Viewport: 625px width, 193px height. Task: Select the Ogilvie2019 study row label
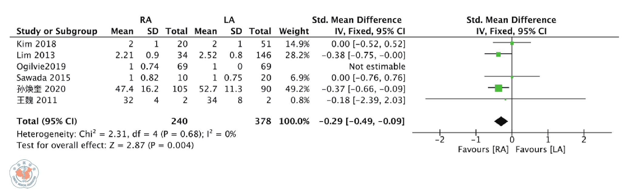(x=41, y=66)
